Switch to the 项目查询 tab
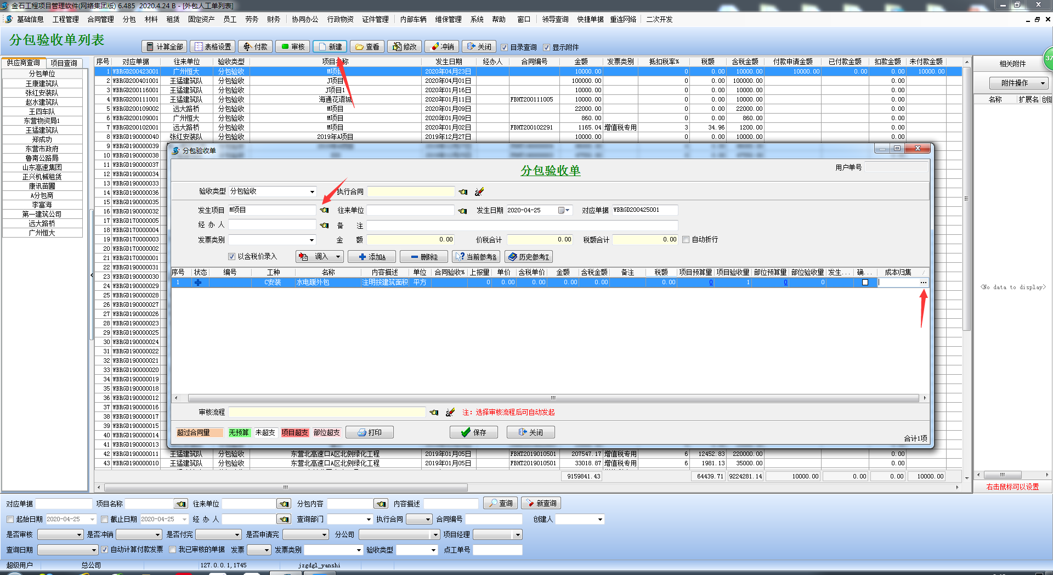The width and height of the screenshot is (1053, 575). pos(64,63)
